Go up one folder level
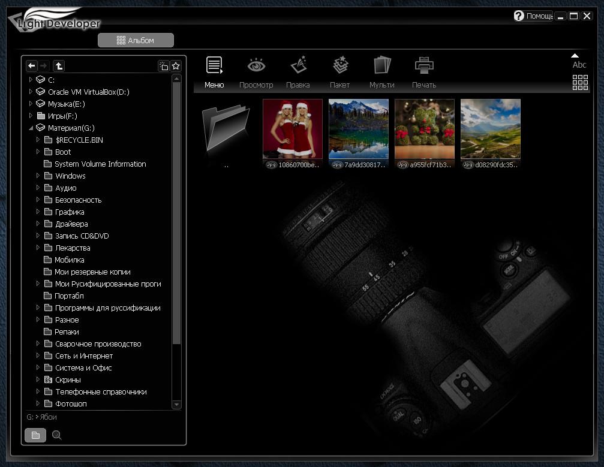The width and height of the screenshot is (604, 467). click(x=59, y=66)
